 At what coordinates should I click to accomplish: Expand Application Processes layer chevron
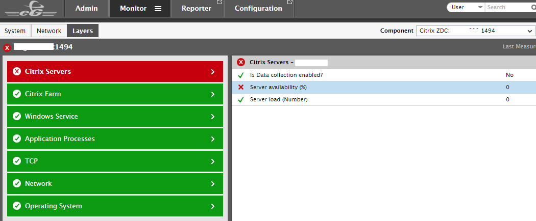(213, 139)
